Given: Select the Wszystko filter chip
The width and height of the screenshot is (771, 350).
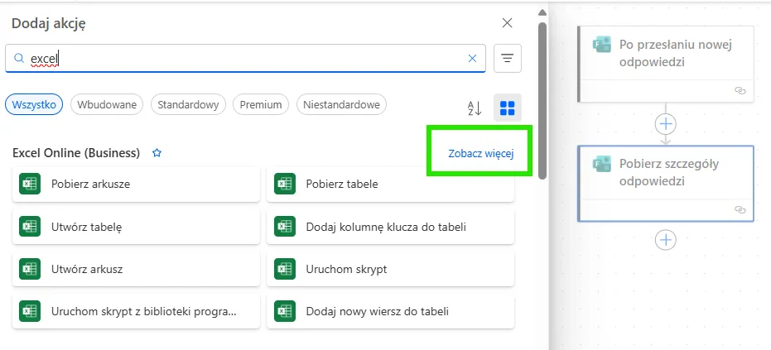Looking at the screenshot, I should pos(35,104).
